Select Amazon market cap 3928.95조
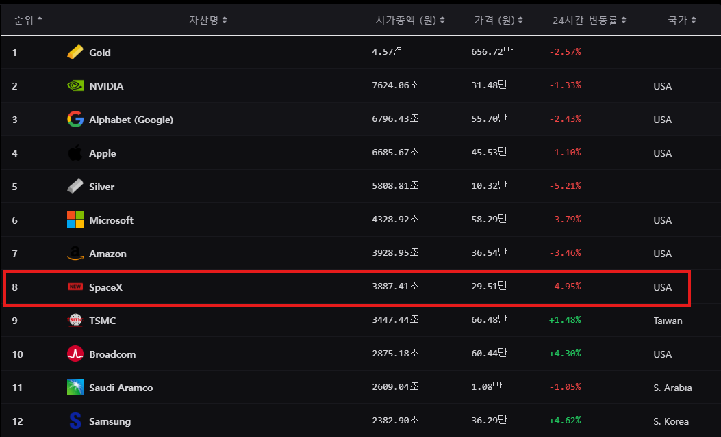The height and width of the screenshot is (437, 721). pyautogui.click(x=396, y=252)
